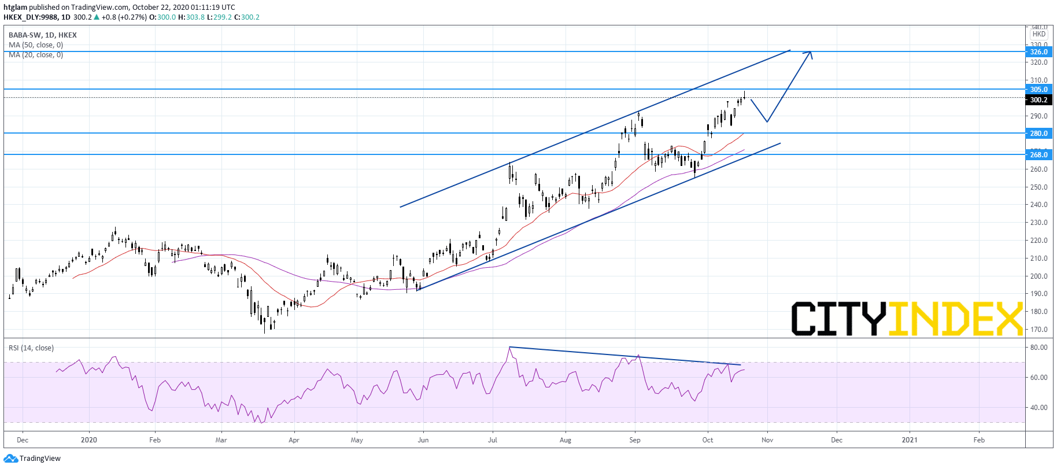Click the Nov label on time axis
The width and height of the screenshot is (1057, 469).
tap(767, 440)
